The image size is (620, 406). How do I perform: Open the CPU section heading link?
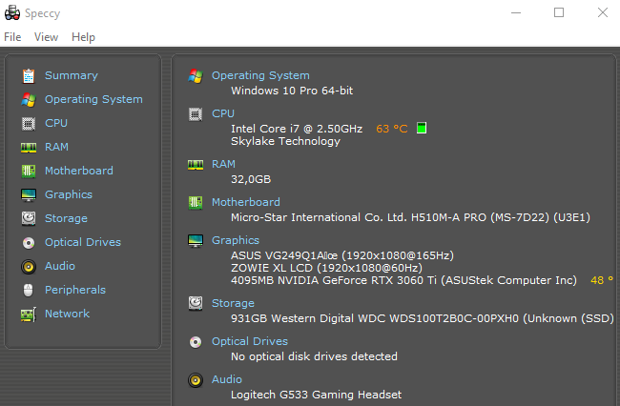(x=222, y=113)
